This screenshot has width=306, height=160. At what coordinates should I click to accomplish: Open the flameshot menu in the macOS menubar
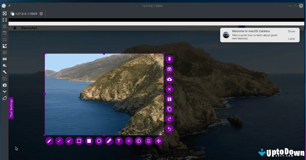pos(29,28)
